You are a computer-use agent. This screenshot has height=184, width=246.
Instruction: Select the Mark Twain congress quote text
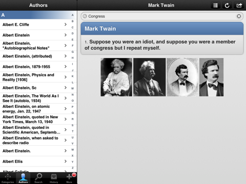point(160,45)
